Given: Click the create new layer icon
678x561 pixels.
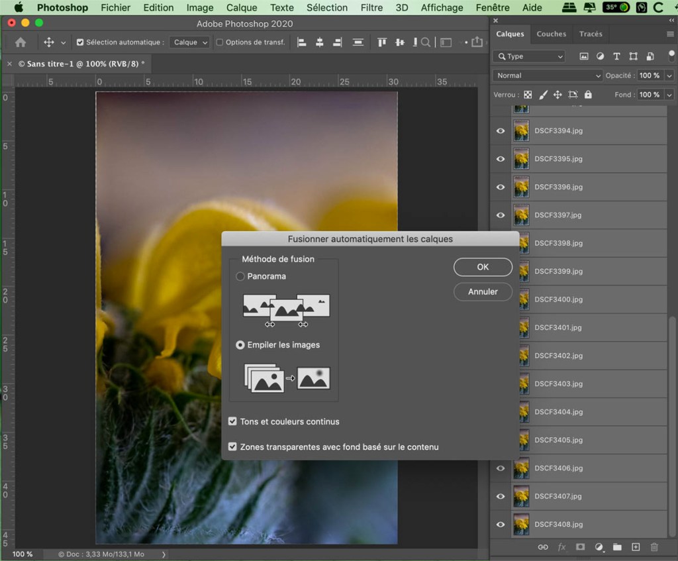Looking at the screenshot, I should click(636, 547).
